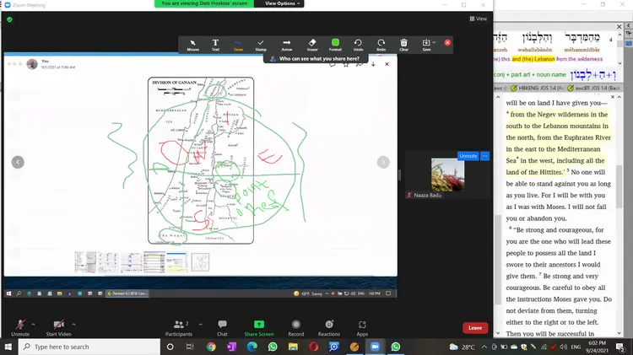This screenshot has height=355, width=633.
Task: Select the Stamp annotation tool
Action: coord(261,44)
